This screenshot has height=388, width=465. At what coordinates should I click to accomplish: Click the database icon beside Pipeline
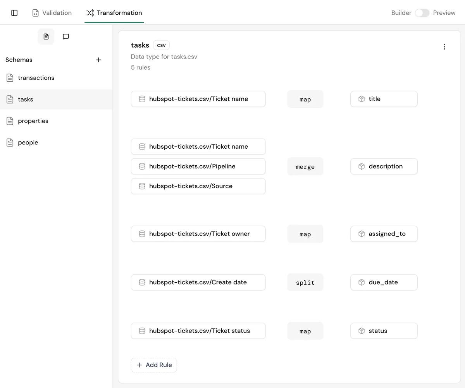[142, 166]
